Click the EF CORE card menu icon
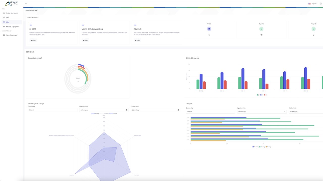This screenshot has width=323, height=181. 31,25
